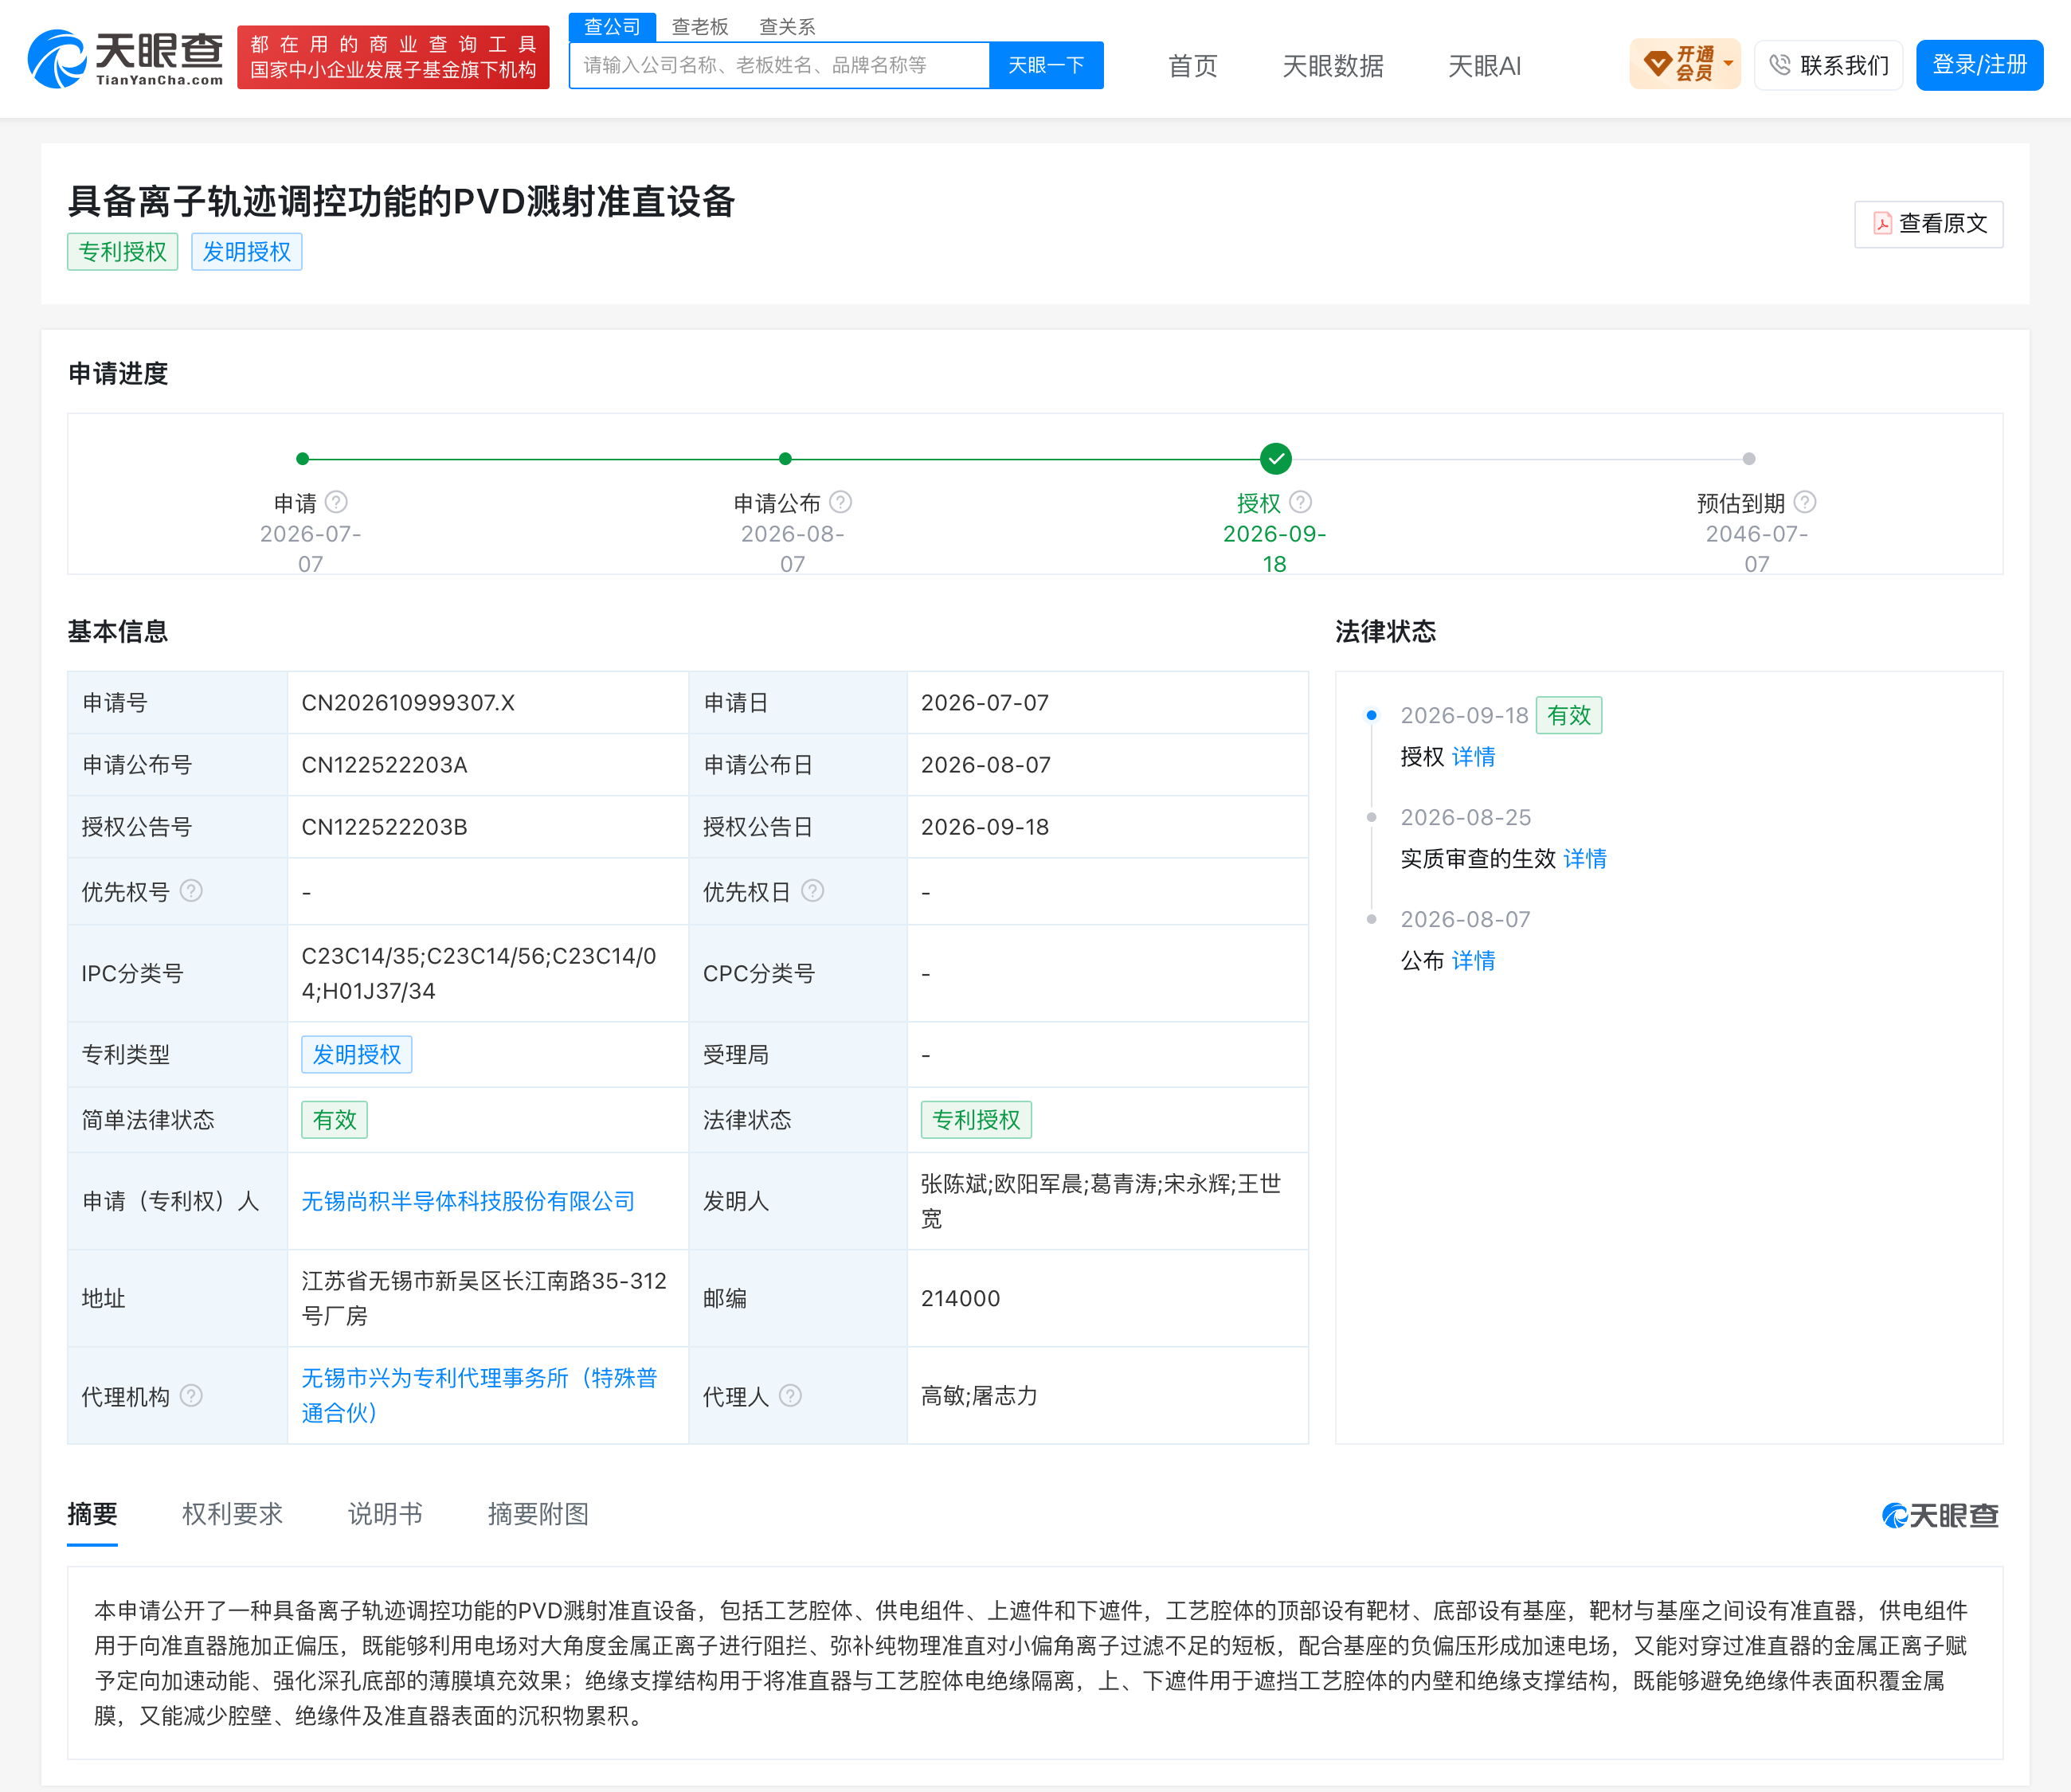Click help icon next to 授权 progress step
Image resolution: width=2071 pixels, height=1792 pixels.
1301,502
